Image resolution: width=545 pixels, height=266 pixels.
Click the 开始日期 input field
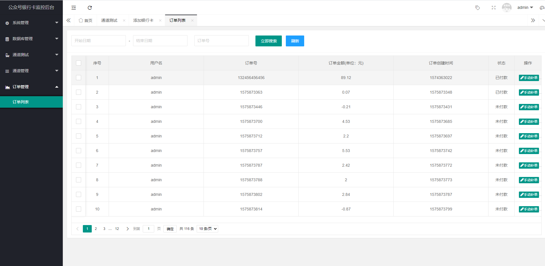pos(98,41)
